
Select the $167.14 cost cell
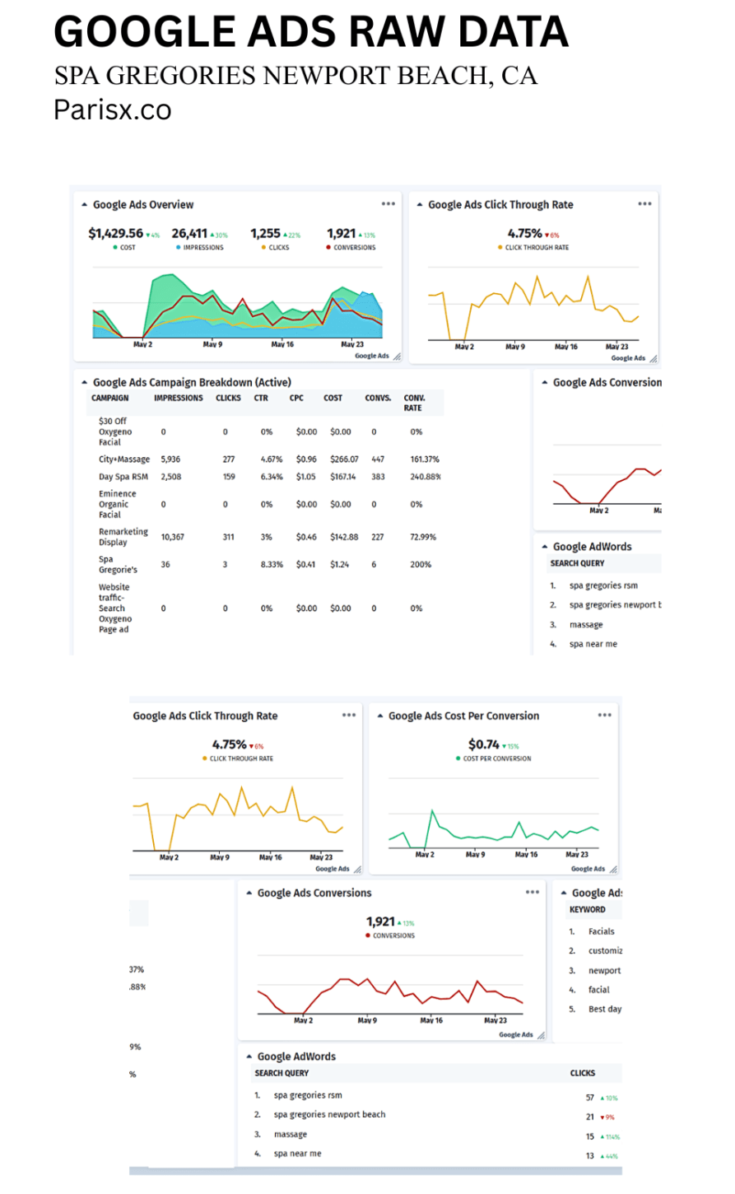coord(343,477)
